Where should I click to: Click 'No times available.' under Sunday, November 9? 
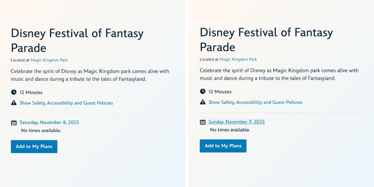click(230, 130)
